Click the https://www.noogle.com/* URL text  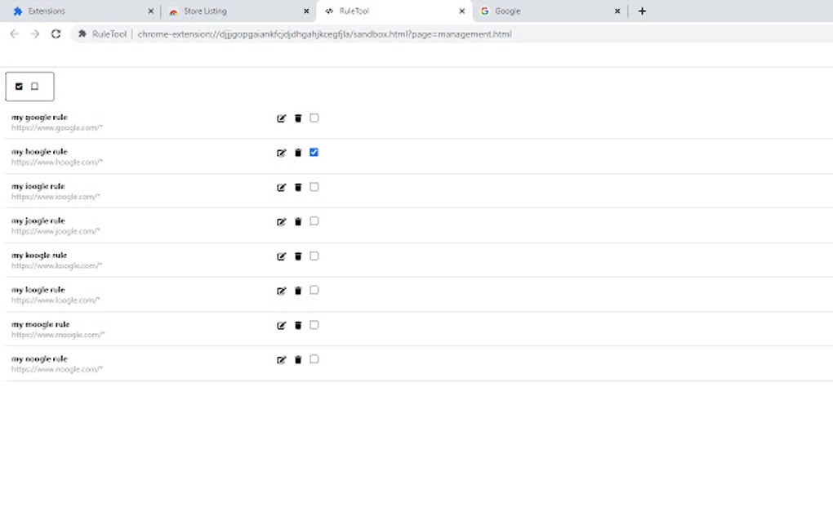tap(57, 370)
